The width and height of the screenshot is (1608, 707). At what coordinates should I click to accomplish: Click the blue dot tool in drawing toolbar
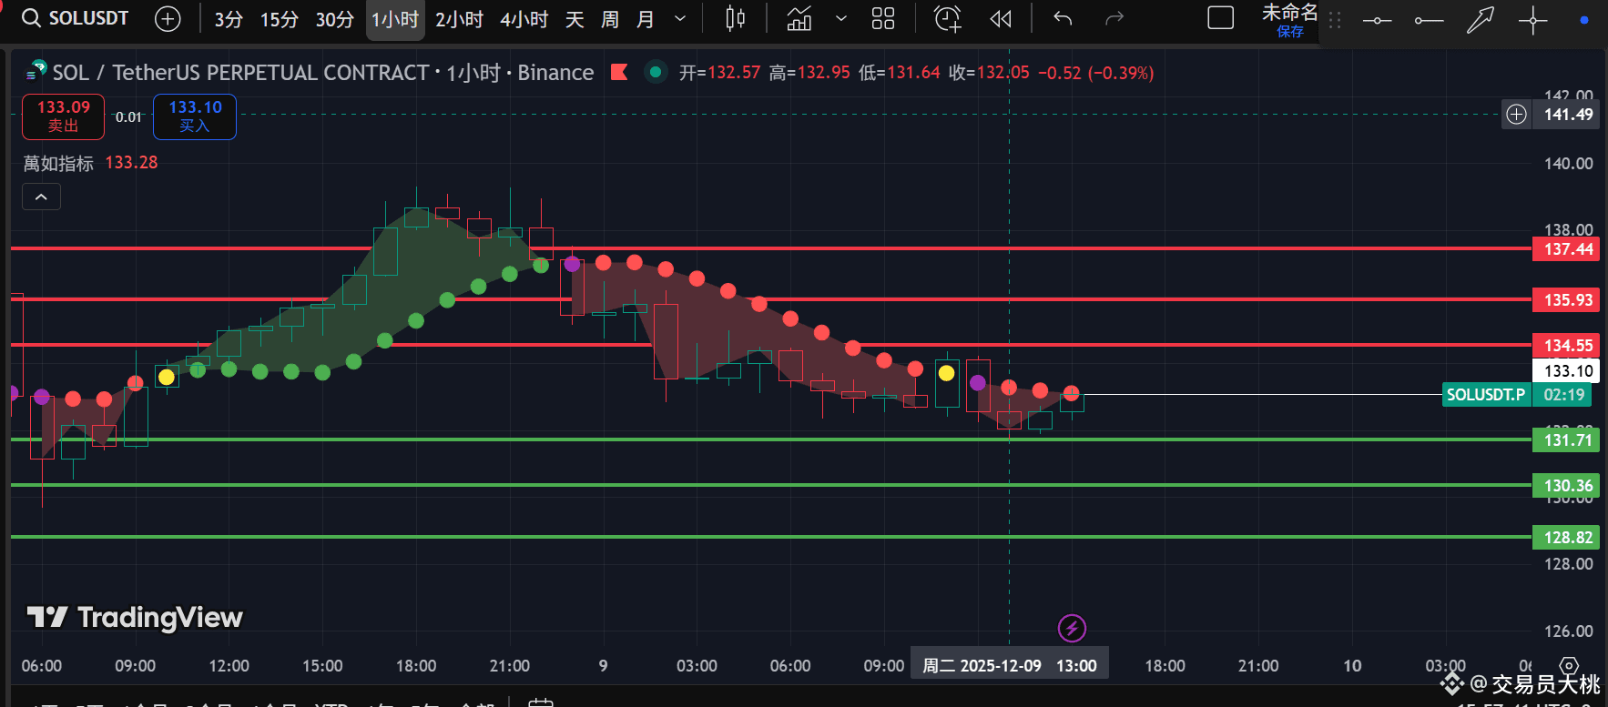point(1584,20)
